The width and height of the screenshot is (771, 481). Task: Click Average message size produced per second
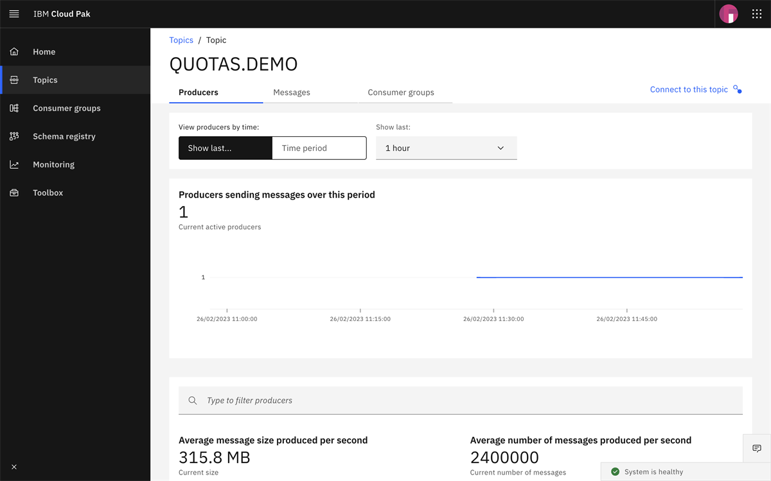pos(273,441)
